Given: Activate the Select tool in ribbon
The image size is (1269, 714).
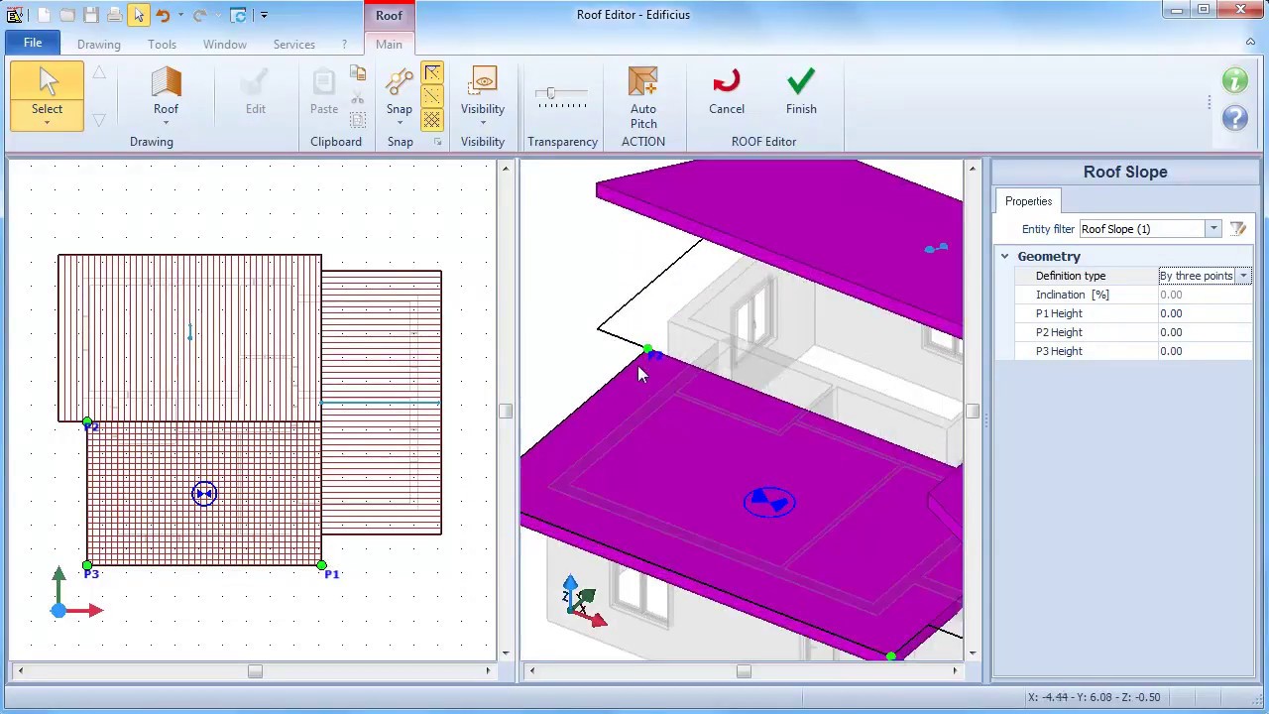Looking at the screenshot, I should (x=47, y=95).
